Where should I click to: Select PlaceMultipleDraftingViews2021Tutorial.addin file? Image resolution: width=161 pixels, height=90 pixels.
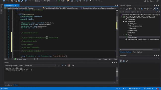143,39
